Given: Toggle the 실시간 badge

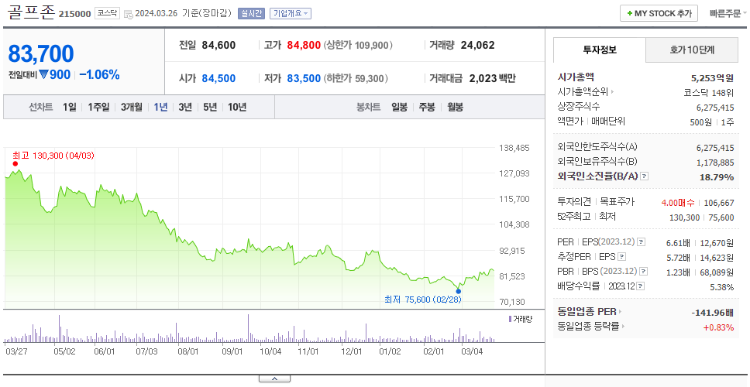Looking at the screenshot, I should click(251, 13).
